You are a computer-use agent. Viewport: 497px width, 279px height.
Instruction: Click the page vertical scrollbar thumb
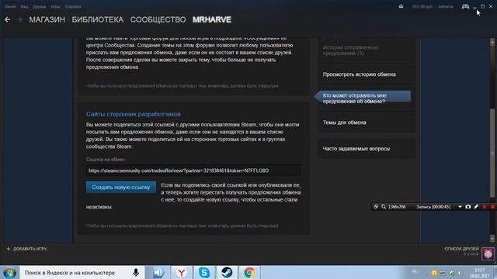(x=492, y=153)
